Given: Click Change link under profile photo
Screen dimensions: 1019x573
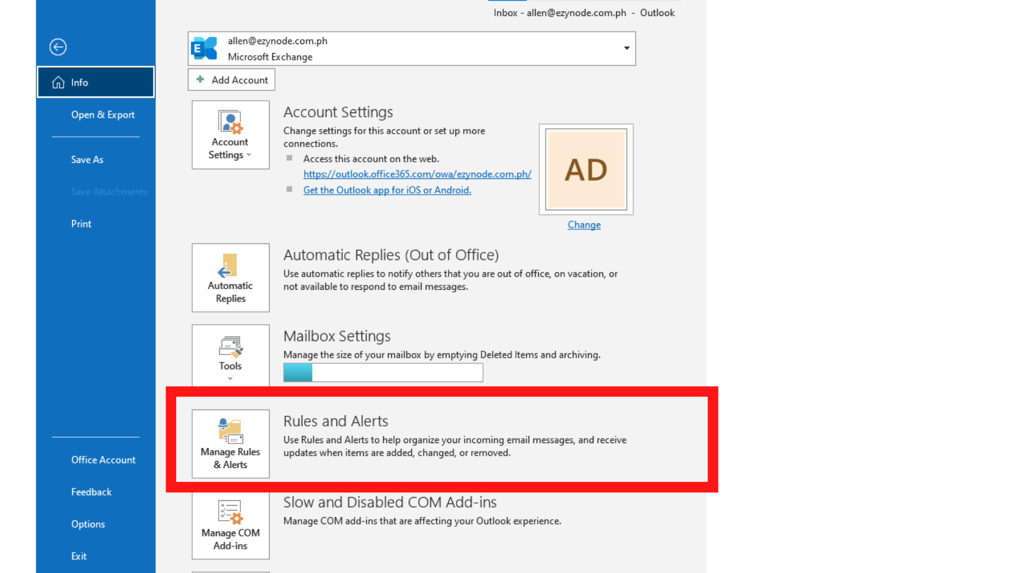Looking at the screenshot, I should pos(584,224).
